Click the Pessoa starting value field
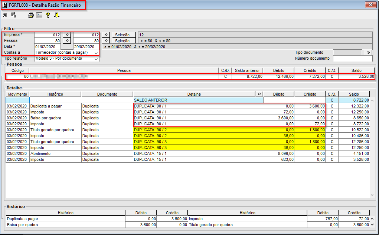Screen dimensions: 379x235 click(x=48, y=41)
